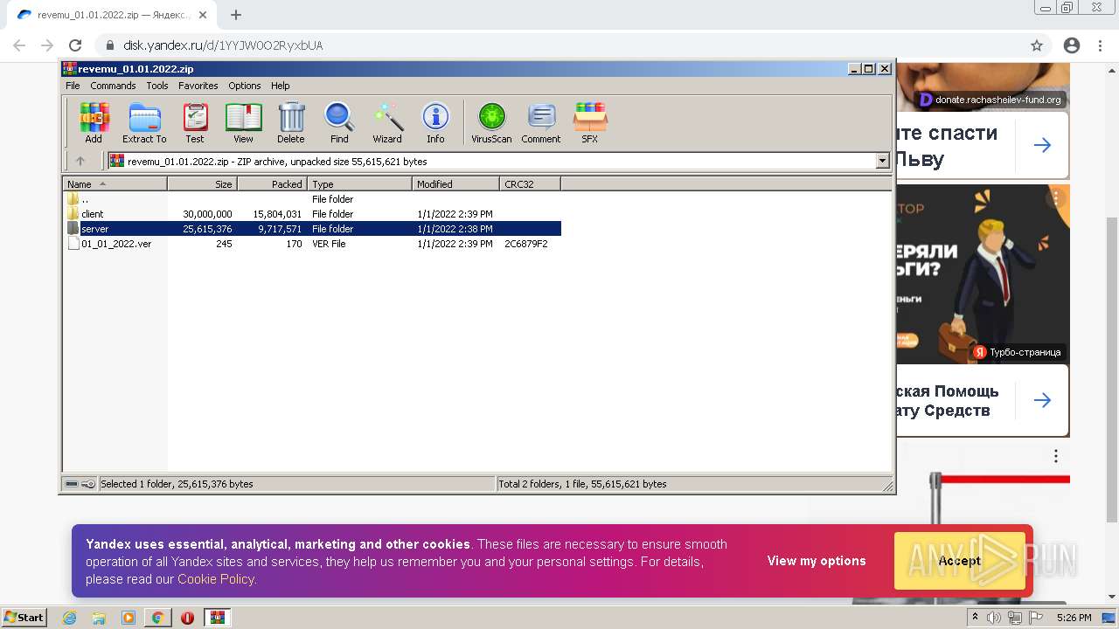Viewport: 1119px width, 629px height.
Task: Open the Windows Start menu
Action: (x=24, y=618)
